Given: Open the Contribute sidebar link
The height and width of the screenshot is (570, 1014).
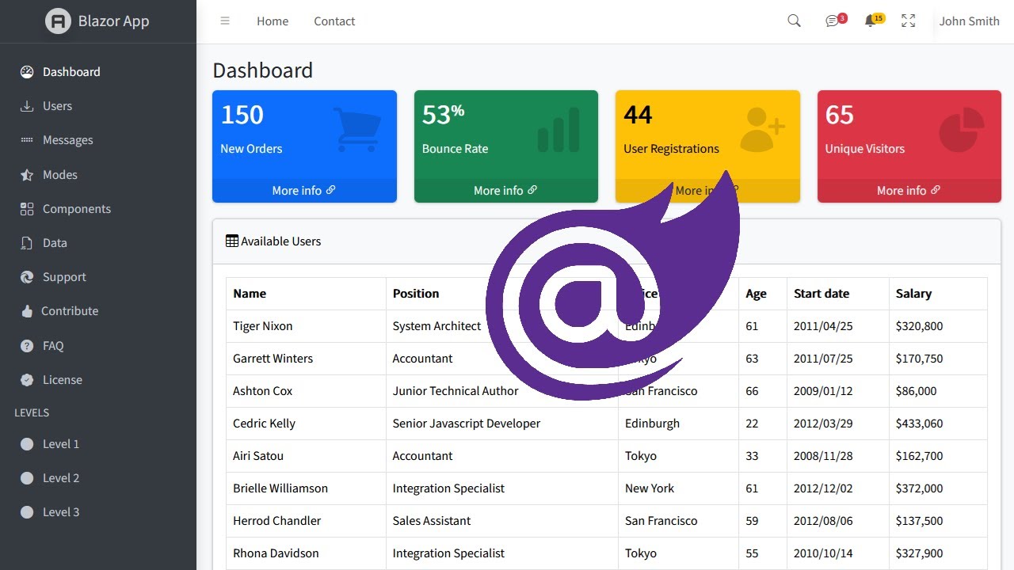Looking at the screenshot, I should [x=98, y=311].
